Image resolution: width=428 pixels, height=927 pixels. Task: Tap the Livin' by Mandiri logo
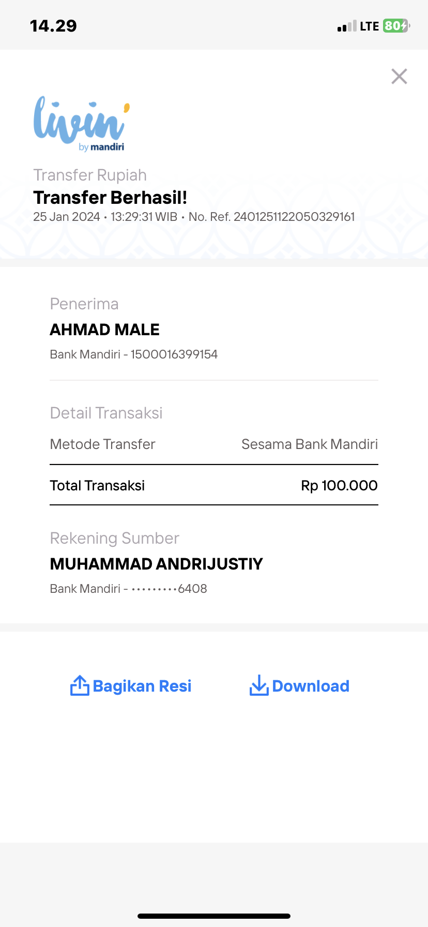point(82,124)
